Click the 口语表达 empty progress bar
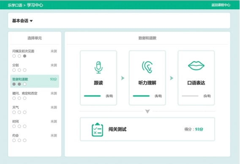This screenshot has height=164, width=240. [x=190, y=96]
